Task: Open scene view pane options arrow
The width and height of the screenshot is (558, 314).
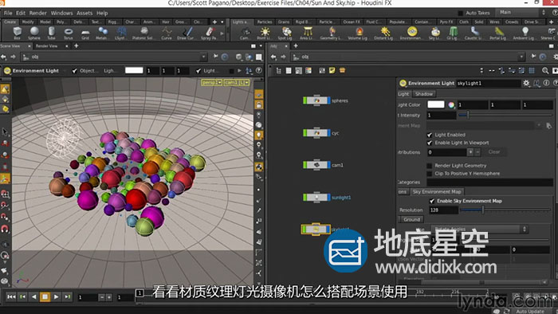Action: 261,46
